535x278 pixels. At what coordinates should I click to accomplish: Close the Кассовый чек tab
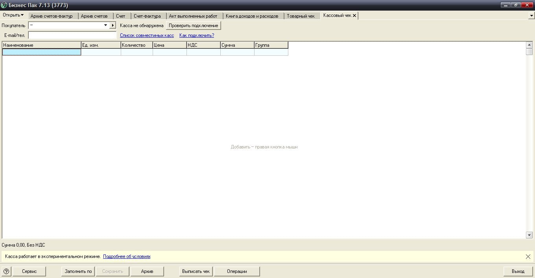click(x=354, y=16)
